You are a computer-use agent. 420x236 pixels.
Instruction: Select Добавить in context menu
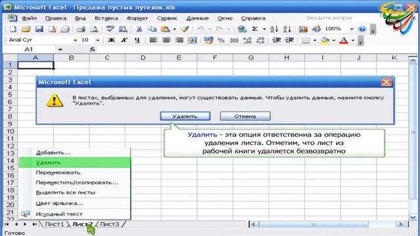(x=74, y=153)
